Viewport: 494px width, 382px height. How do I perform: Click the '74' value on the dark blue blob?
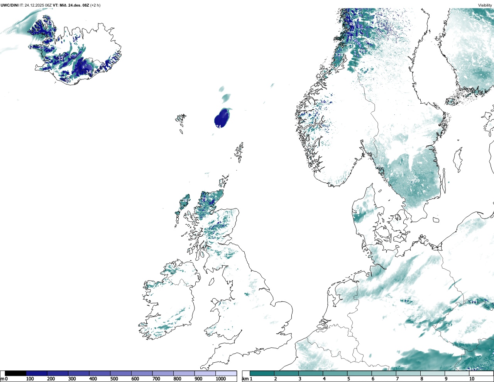point(218,126)
